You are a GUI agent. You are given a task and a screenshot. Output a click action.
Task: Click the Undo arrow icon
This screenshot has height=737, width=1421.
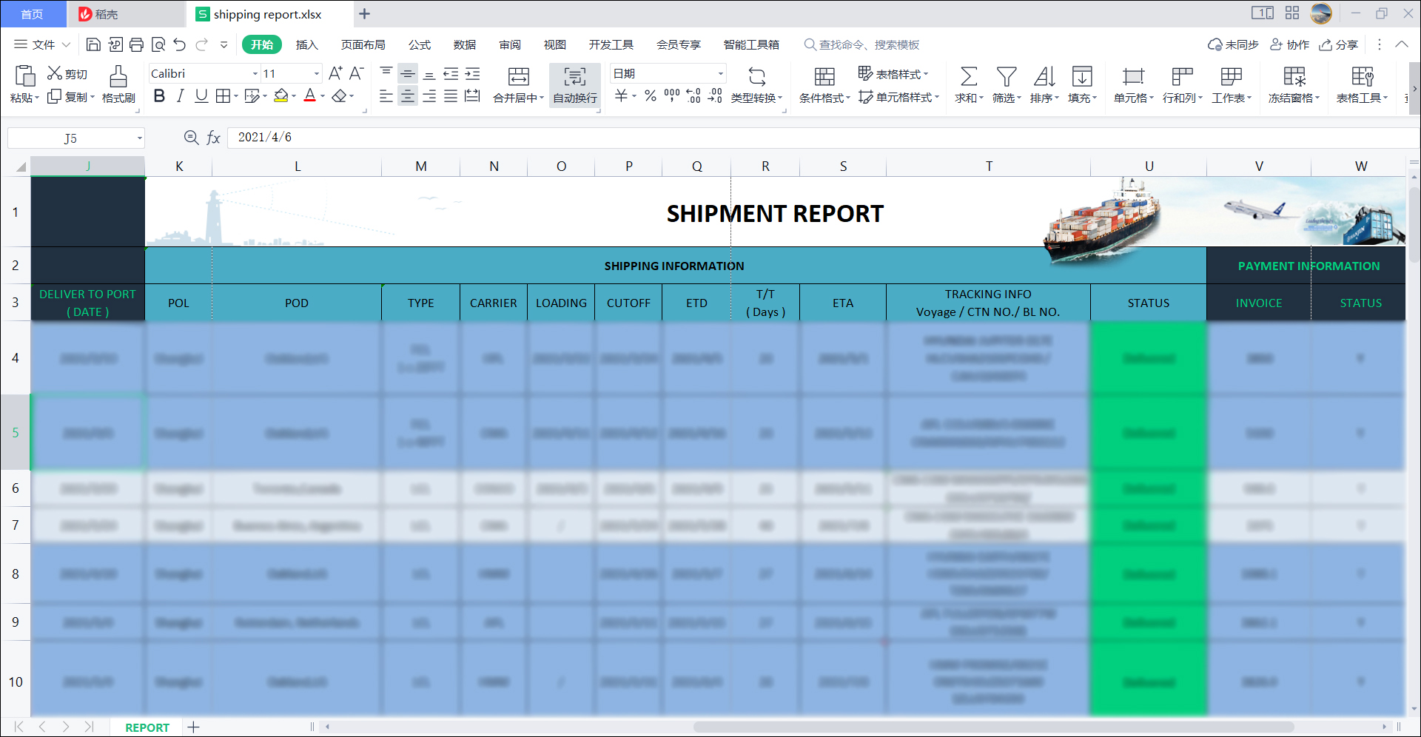[180, 44]
